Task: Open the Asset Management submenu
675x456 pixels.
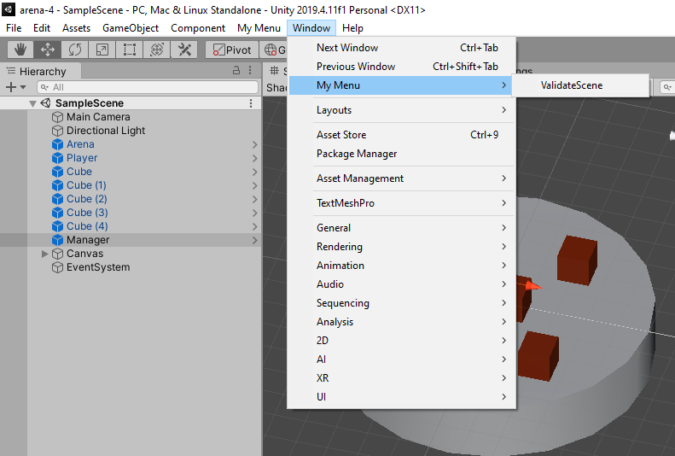Action: pos(401,178)
